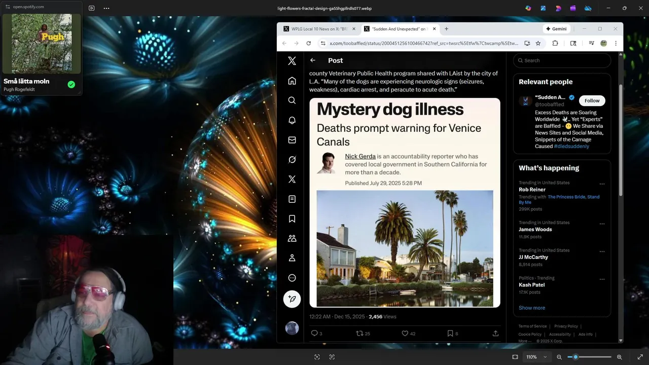This screenshot has width=649, height=365.
Task: Click install app icon in address bar
Action: (527, 43)
